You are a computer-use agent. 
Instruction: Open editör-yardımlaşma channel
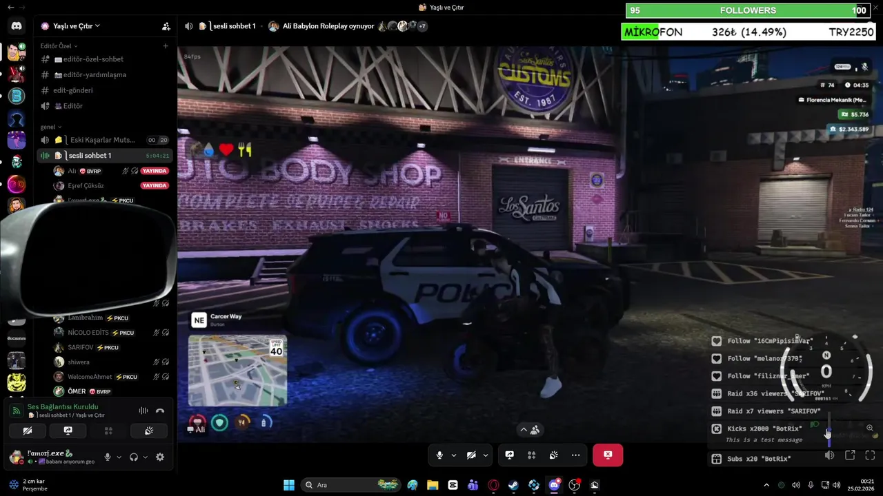105,74
